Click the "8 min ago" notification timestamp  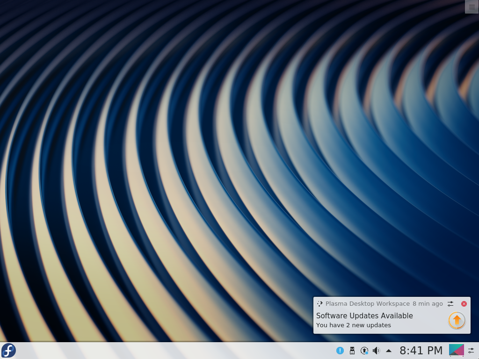[x=428, y=304]
